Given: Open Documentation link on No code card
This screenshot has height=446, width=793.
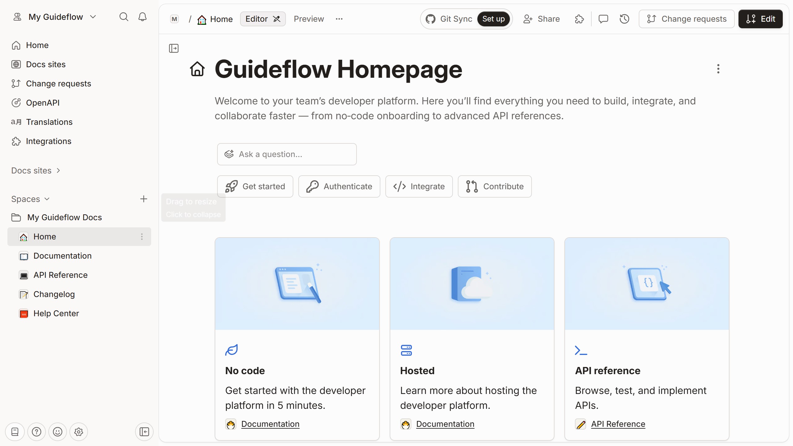Looking at the screenshot, I should pyautogui.click(x=270, y=424).
